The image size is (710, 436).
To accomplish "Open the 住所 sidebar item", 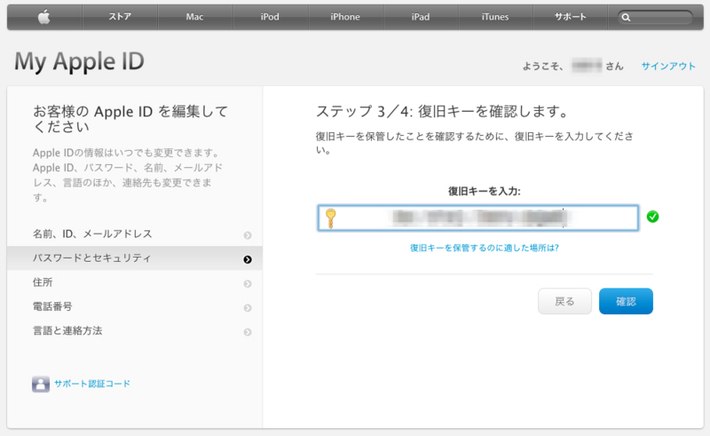I will click(135, 282).
